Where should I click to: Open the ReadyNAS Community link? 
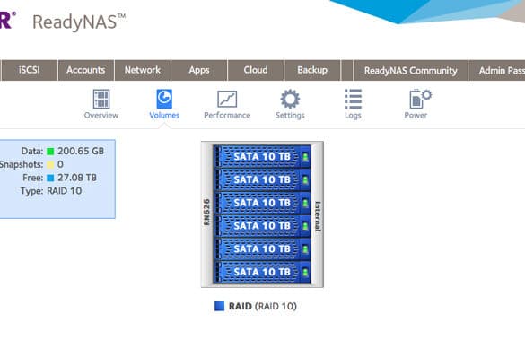(x=410, y=70)
